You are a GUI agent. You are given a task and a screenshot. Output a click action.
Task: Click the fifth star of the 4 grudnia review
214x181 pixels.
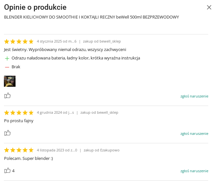point(31,113)
